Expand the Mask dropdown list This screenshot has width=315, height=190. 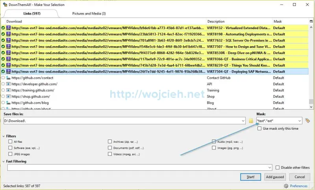tap(300, 121)
